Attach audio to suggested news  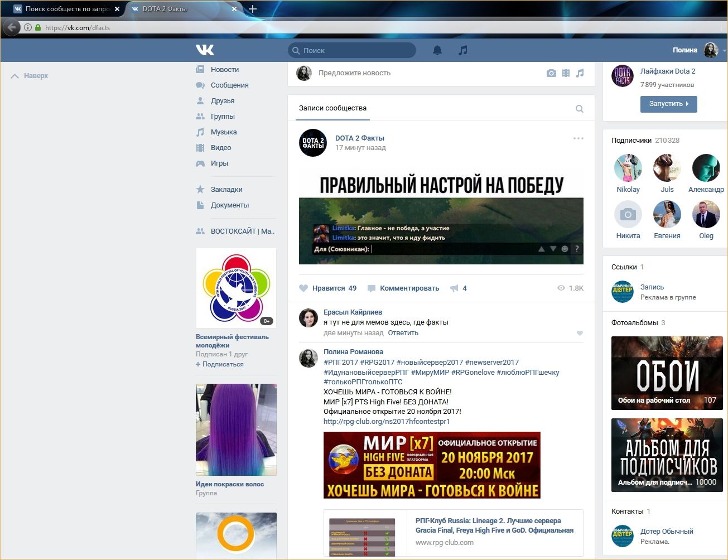point(580,73)
